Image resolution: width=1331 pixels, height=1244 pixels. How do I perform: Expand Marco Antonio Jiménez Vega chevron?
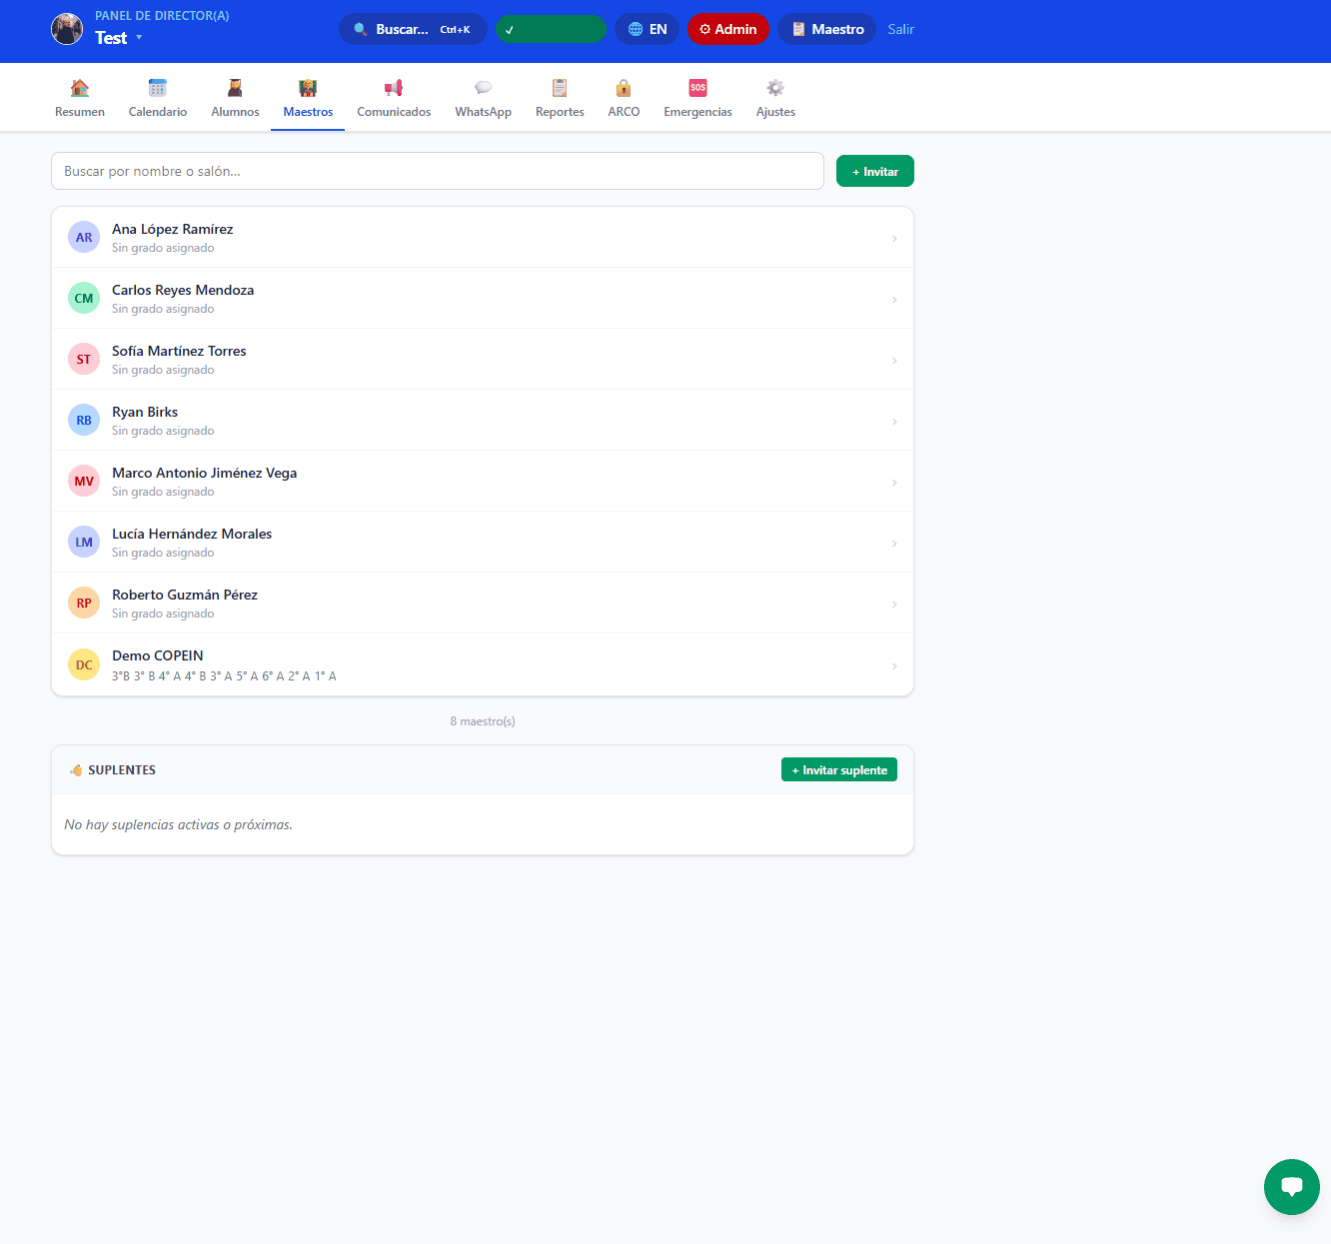point(894,483)
